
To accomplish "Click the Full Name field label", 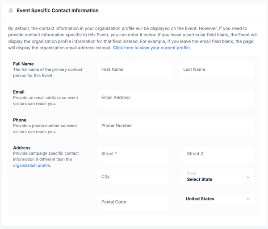I will 23,64.
